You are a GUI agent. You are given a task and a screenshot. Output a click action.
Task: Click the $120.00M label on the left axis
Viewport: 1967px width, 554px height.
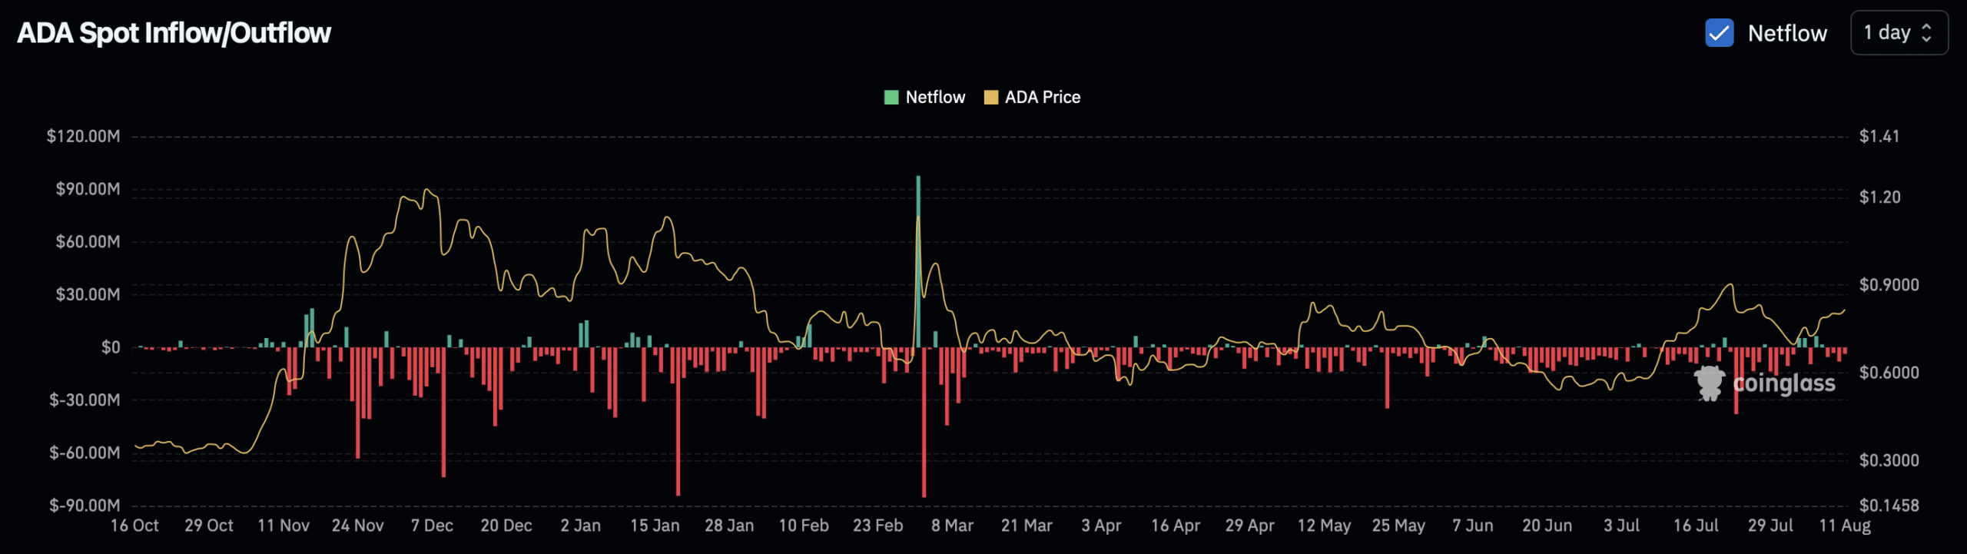tap(83, 136)
